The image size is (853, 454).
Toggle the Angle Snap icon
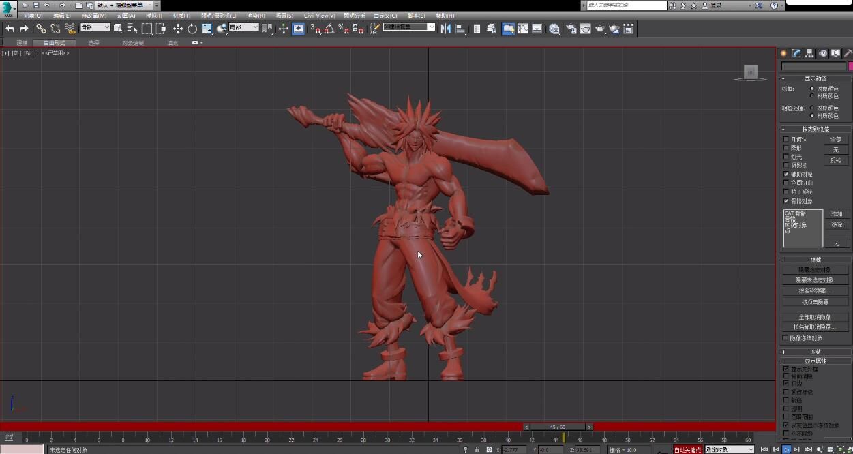(329, 29)
